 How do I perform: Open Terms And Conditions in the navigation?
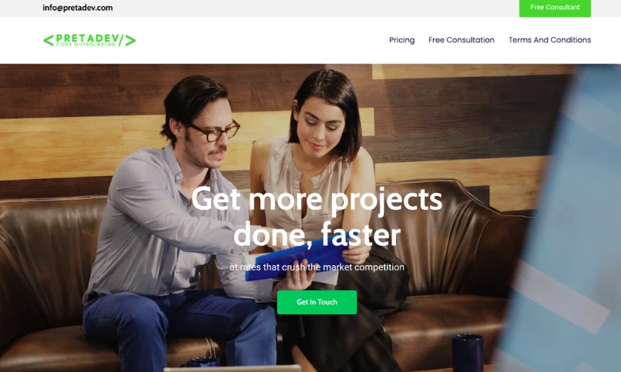[x=550, y=40]
